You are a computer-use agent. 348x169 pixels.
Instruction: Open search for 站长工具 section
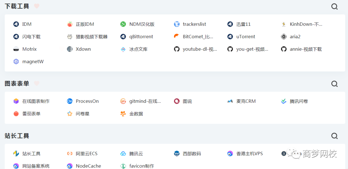pos(334,136)
